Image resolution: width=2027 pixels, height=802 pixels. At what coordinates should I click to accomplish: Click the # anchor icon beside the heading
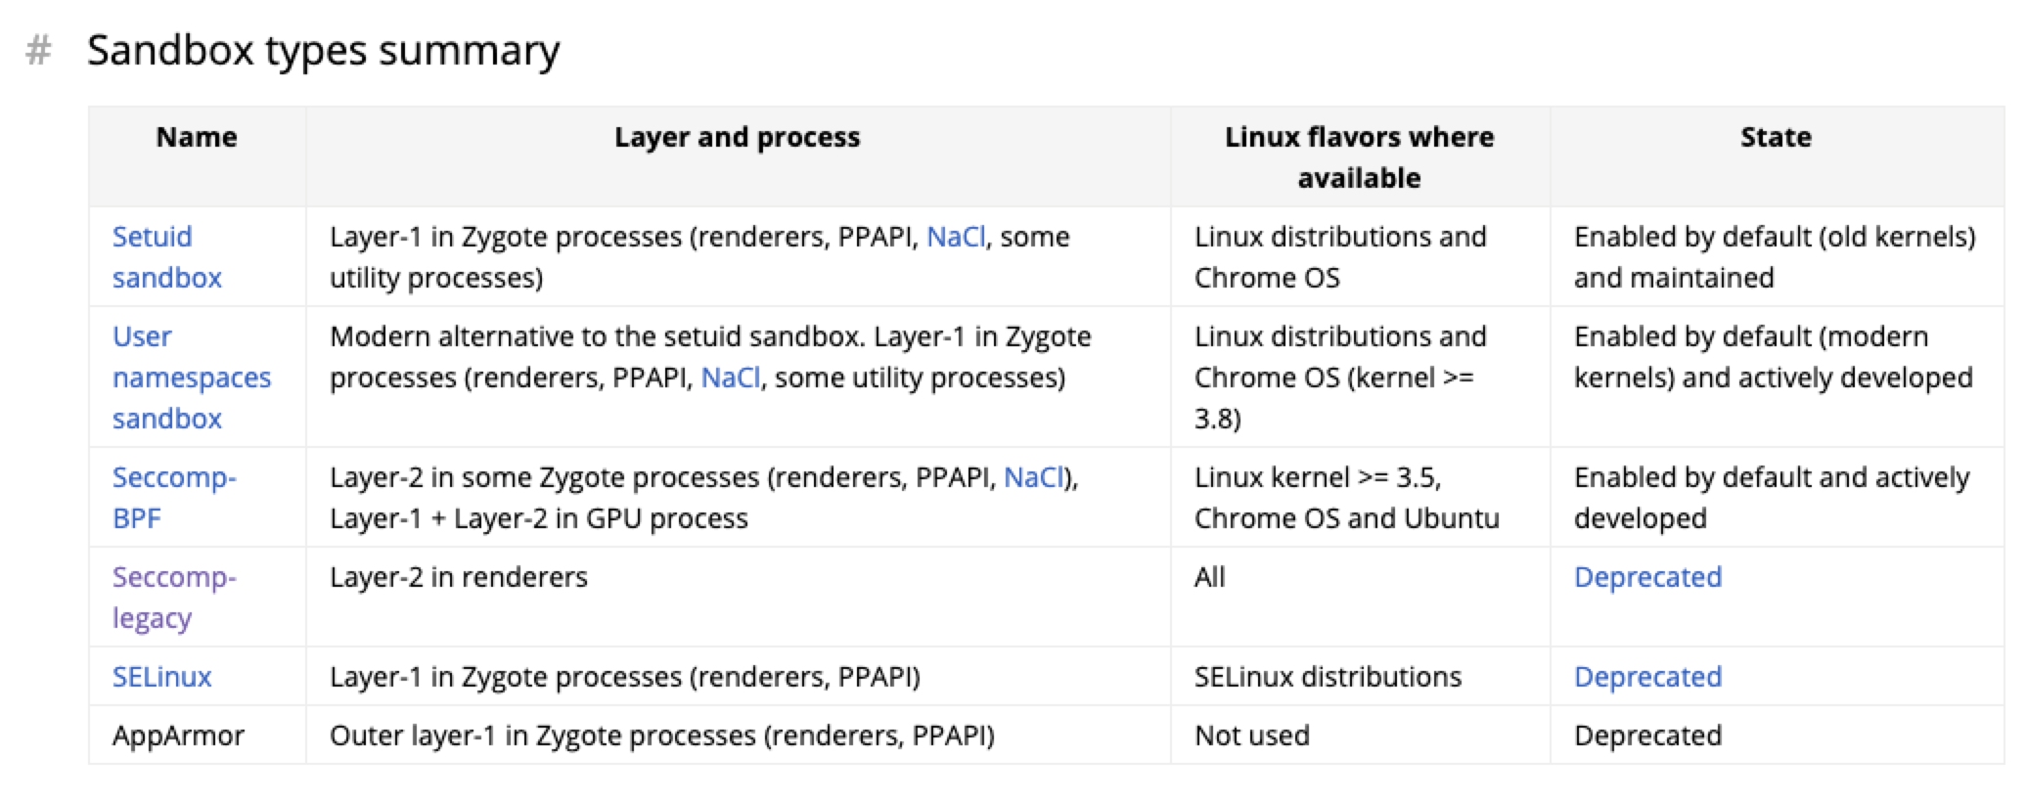pyautogui.click(x=38, y=50)
